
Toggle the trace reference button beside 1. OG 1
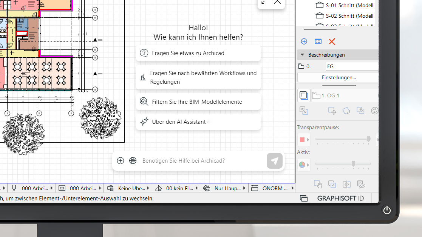pos(303,95)
